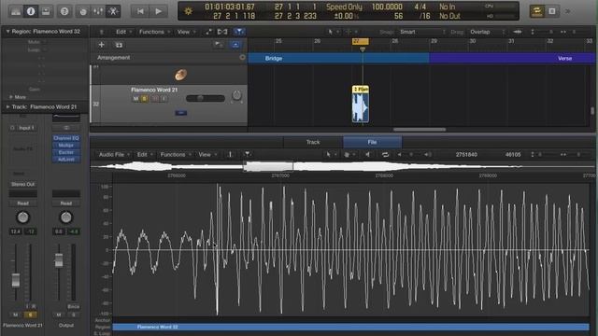
Task: Toggle input monitoring on Flamenco Word 21
Action: point(164,99)
